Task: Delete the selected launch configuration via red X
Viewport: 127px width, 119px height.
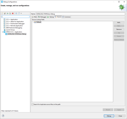Action: (x=13, y=13)
